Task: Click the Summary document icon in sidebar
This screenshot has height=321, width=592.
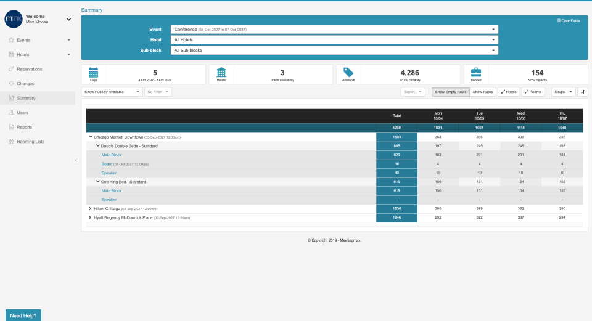Action: pyautogui.click(x=11, y=98)
